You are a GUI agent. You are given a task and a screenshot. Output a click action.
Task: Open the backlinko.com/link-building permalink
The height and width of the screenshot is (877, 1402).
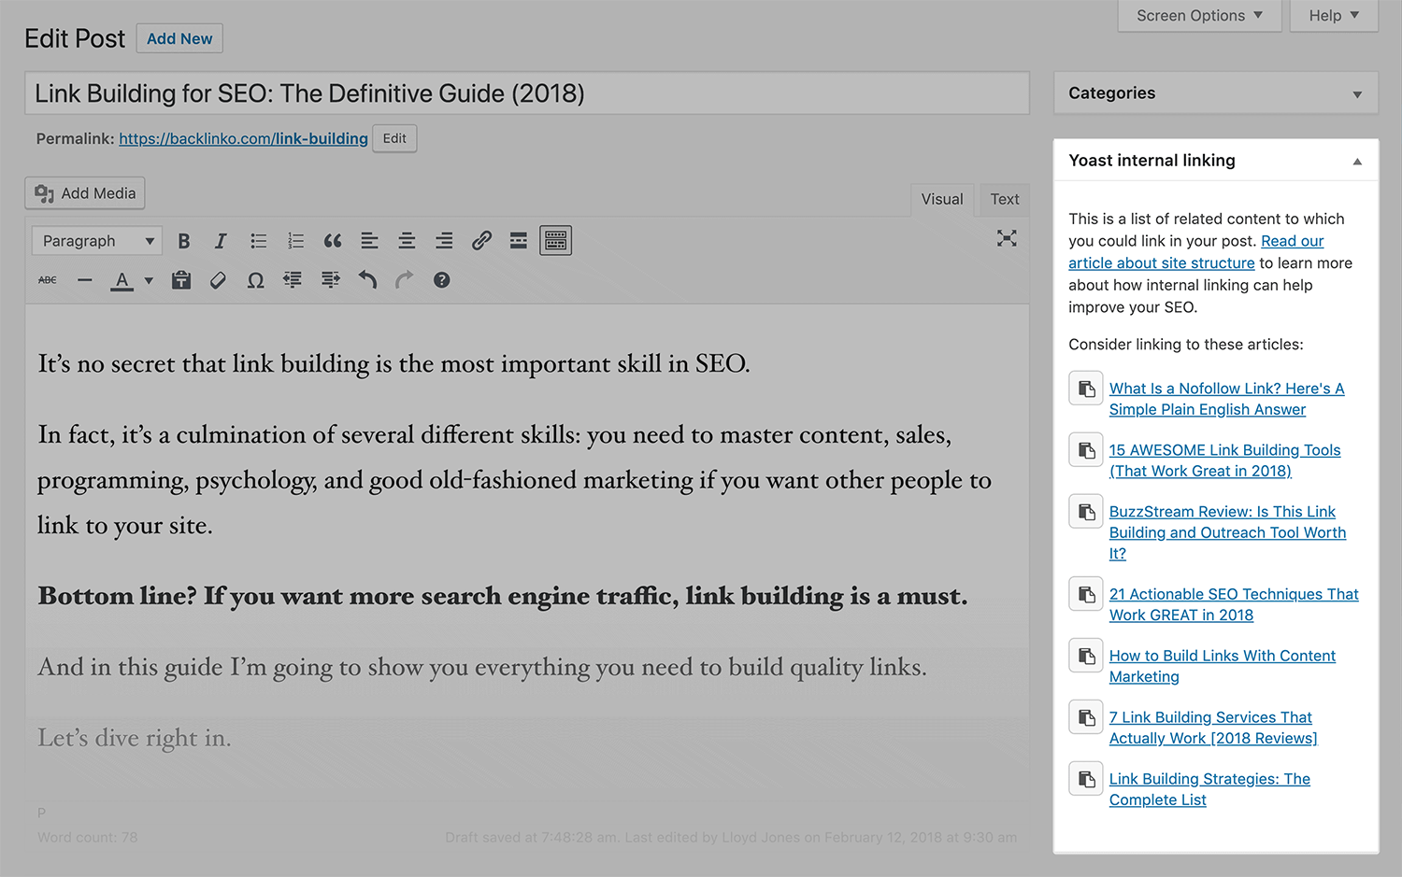click(243, 138)
